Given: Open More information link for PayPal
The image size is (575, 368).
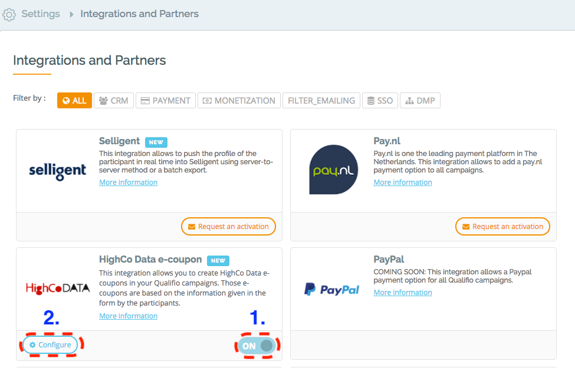Looking at the screenshot, I should click(x=403, y=293).
